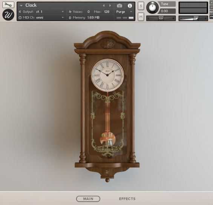The height and width of the screenshot is (205, 213).
Task: Open the Output st.1 dropdown
Action: coord(63,12)
